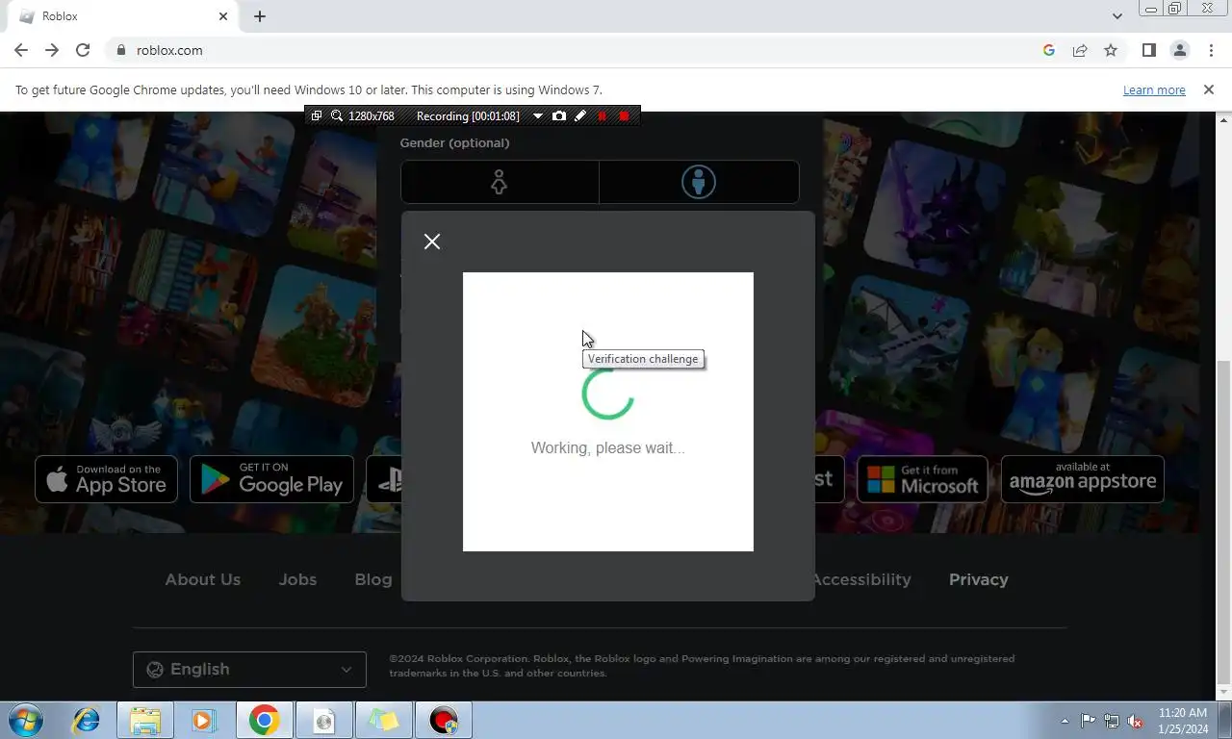Click the sticky notes taskbar icon
This screenshot has width=1232, height=739.
tap(383, 720)
